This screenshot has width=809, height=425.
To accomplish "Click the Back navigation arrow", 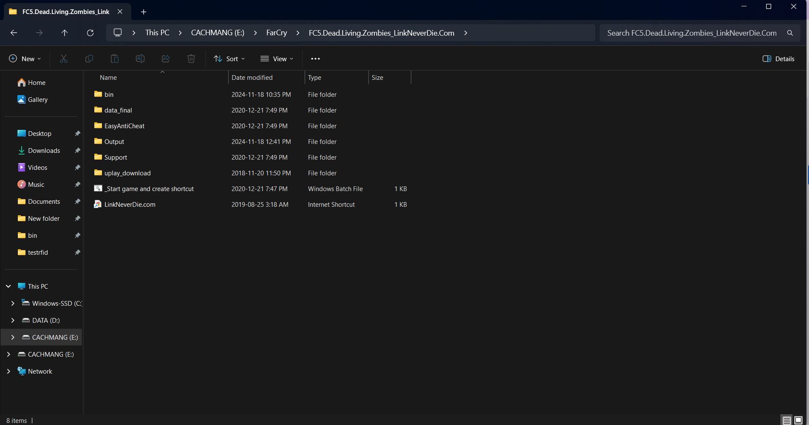I will tap(14, 33).
